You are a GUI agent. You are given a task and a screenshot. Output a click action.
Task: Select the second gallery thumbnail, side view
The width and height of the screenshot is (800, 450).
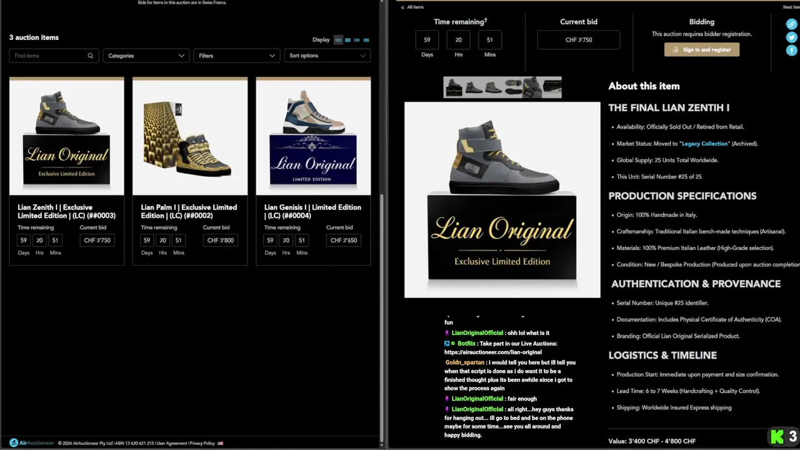pos(474,87)
